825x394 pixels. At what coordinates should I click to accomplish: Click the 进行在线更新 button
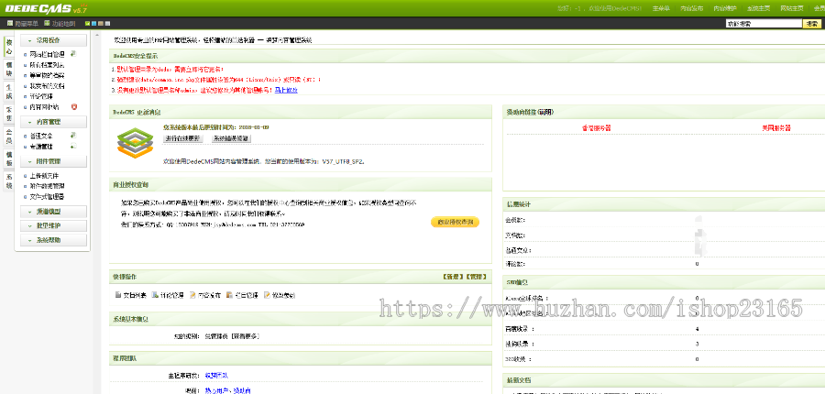182,138
